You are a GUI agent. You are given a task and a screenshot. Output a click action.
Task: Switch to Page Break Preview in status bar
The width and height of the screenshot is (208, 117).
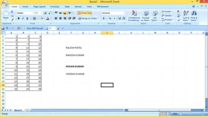pos(169,114)
